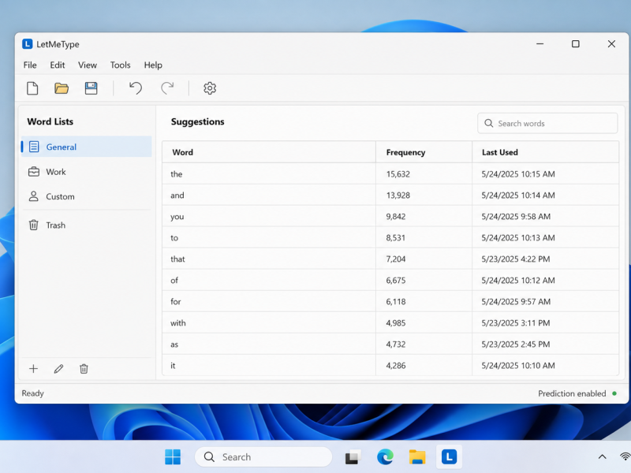631x473 pixels.
Task: Click in the Search words field
Action: click(547, 123)
